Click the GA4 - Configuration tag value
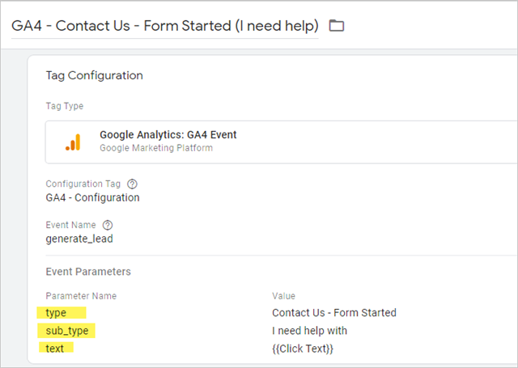This screenshot has width=518, height=368. click(x=92, y=197)
